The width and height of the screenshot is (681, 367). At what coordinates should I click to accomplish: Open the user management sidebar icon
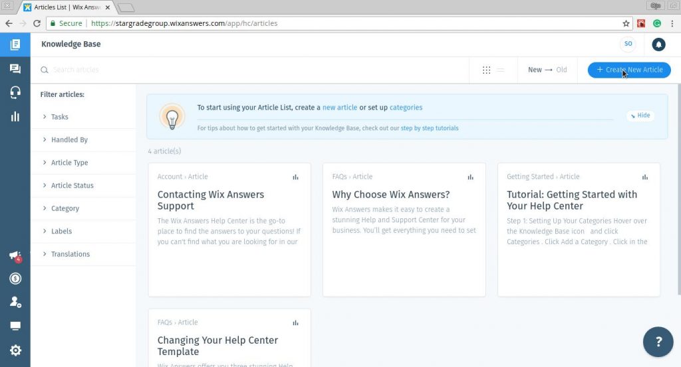(x=15, y=302)
